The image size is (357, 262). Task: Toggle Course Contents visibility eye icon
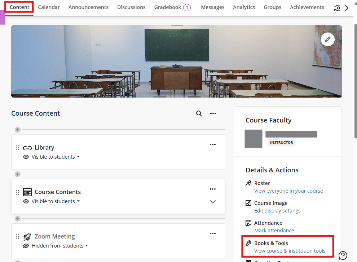(x=26, y=201)
